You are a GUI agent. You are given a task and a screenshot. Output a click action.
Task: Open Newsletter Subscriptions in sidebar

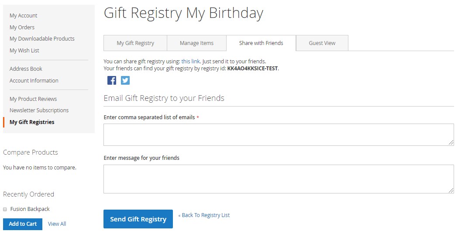point(39,110)
